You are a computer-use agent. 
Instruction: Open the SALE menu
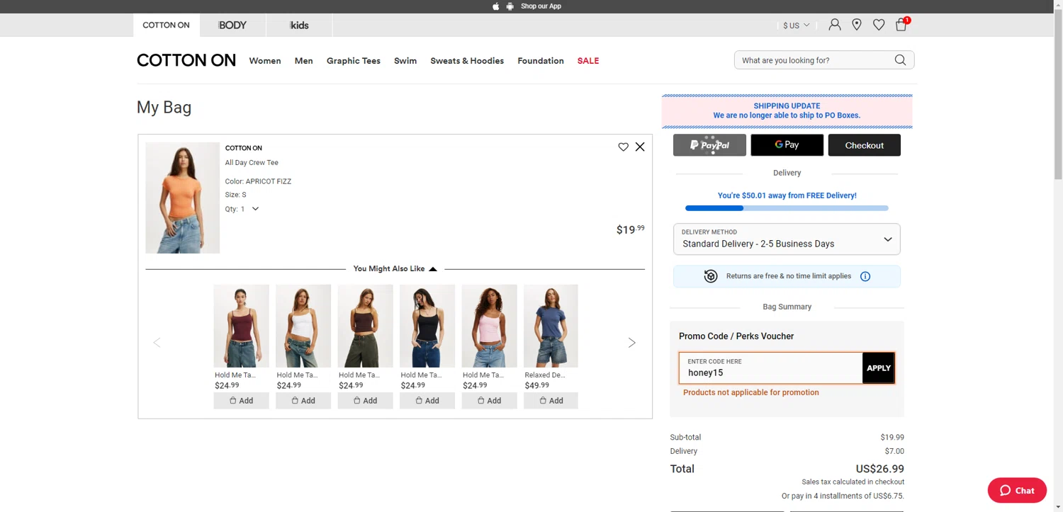(588, 61)
